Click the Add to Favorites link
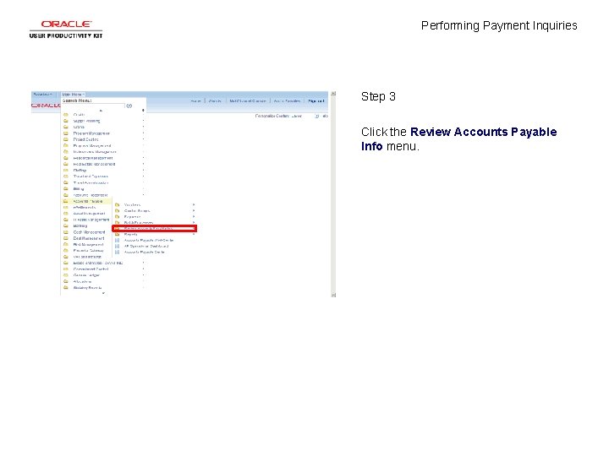609x456 pixels. pos(287,100)
